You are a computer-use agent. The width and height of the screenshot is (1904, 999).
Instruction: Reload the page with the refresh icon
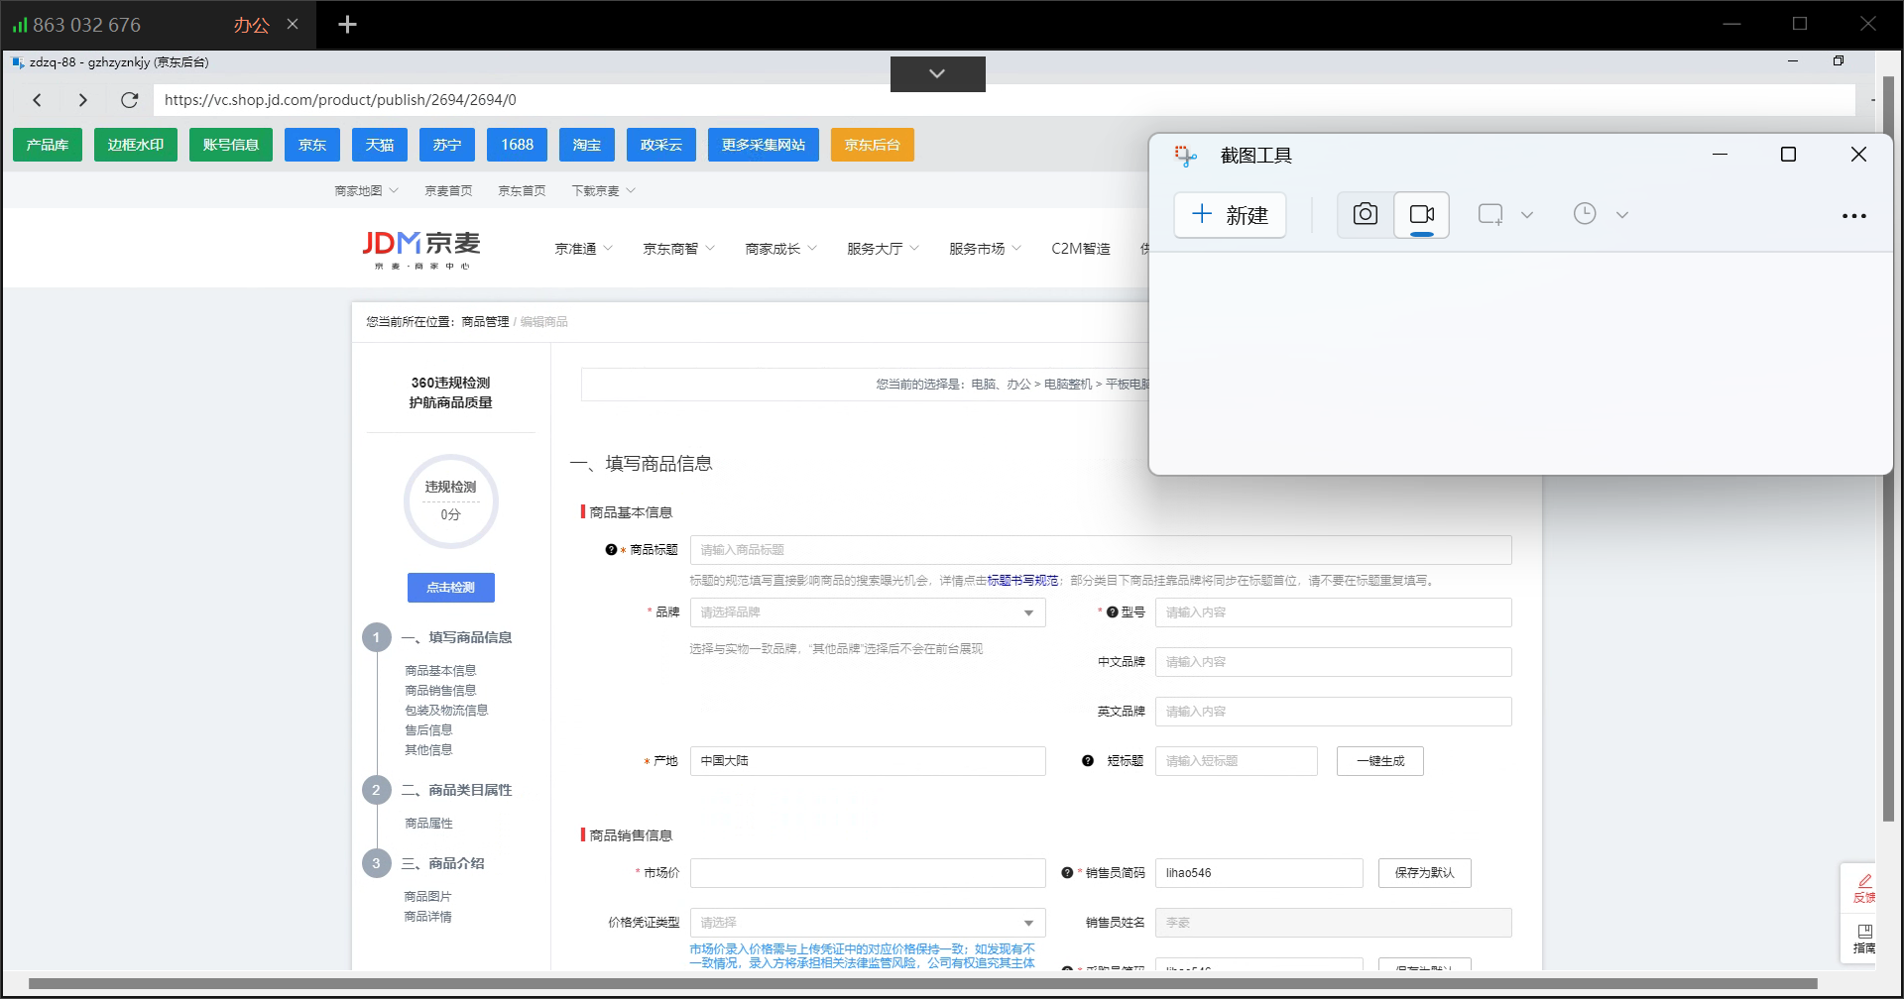(x=129, y=100)
